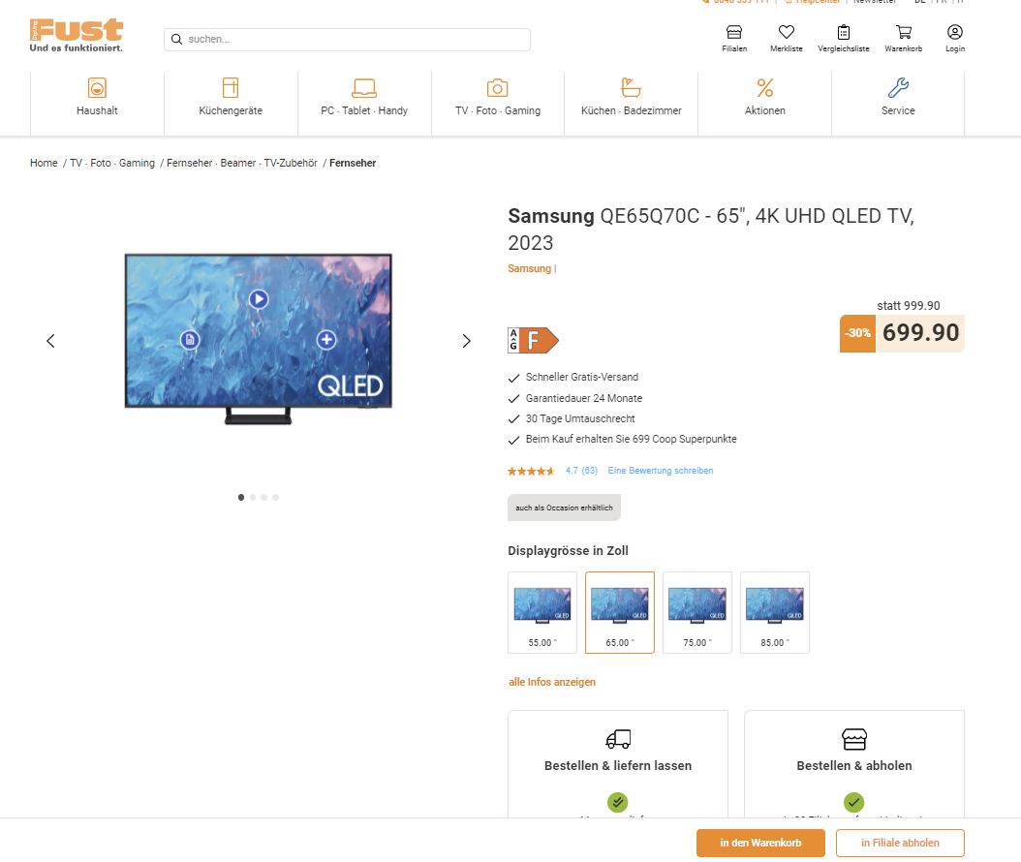Open the Haushalt category menu
This screenshot has width=1021, height=862.
point(97,98)
